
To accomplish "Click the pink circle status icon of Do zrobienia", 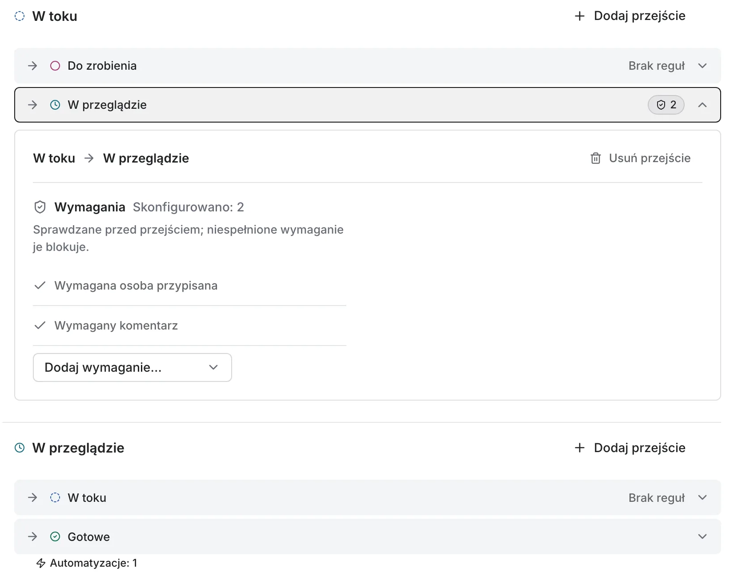I will pyautogui.click(x=55, y=66).
